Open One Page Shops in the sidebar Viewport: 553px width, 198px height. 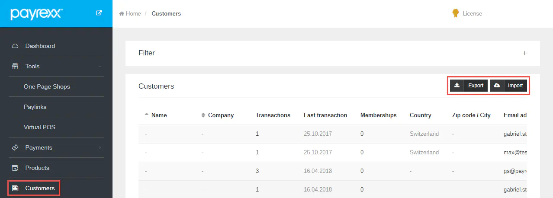[47, 86]
